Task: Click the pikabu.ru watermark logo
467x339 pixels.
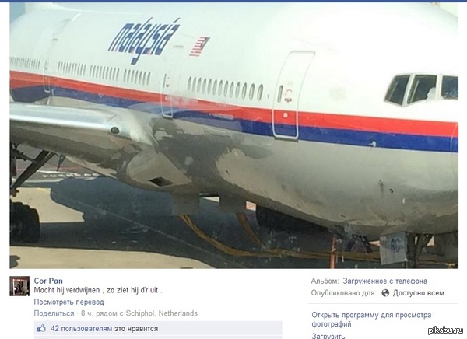Action: tap(445, 330)
